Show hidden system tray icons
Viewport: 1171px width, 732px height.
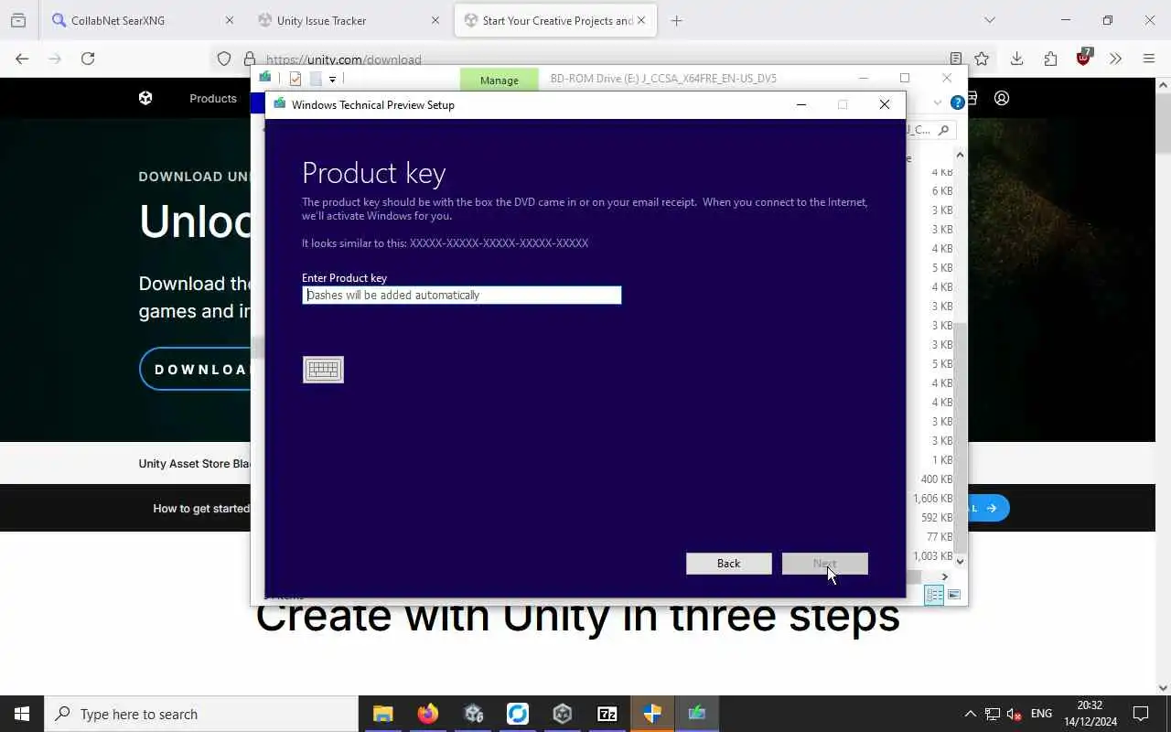click(970, 714)
